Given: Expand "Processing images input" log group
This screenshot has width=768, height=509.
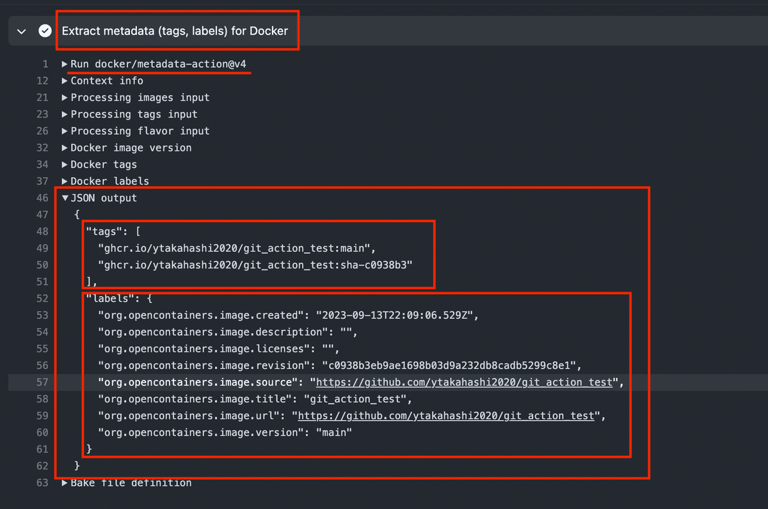Looking at the screenshot, I should 66,97.
